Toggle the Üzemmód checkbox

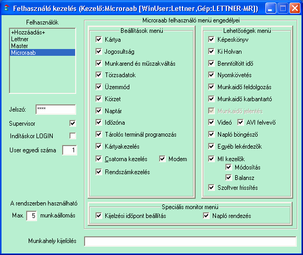pyautogui.click(x=99, y=87)
